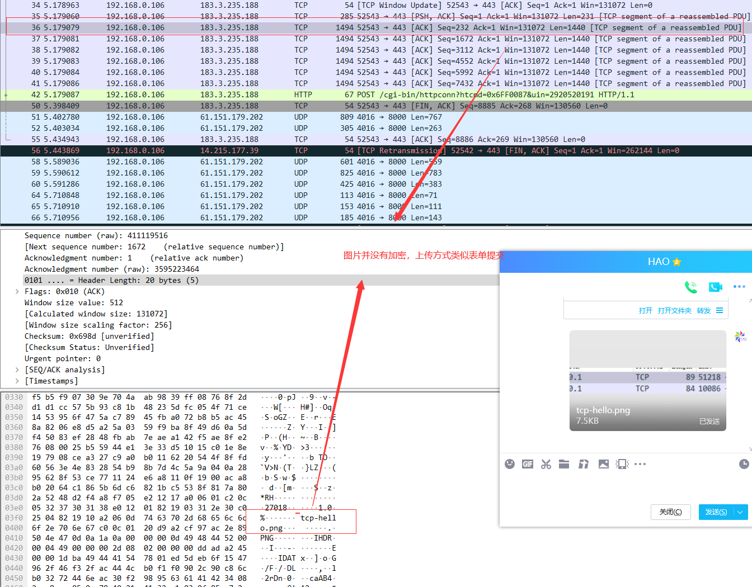Click the 打开文件夹 open folder link
Screen dimensions: 752x587
tap(675, 310)
